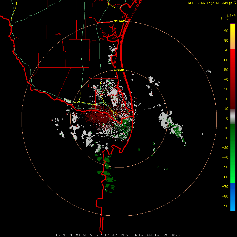Click the blue bottom segment of the color bar

(x=233, y=197)
